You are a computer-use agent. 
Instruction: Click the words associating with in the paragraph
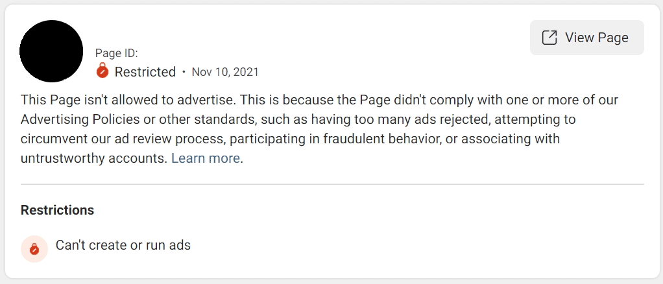(511, 139)
